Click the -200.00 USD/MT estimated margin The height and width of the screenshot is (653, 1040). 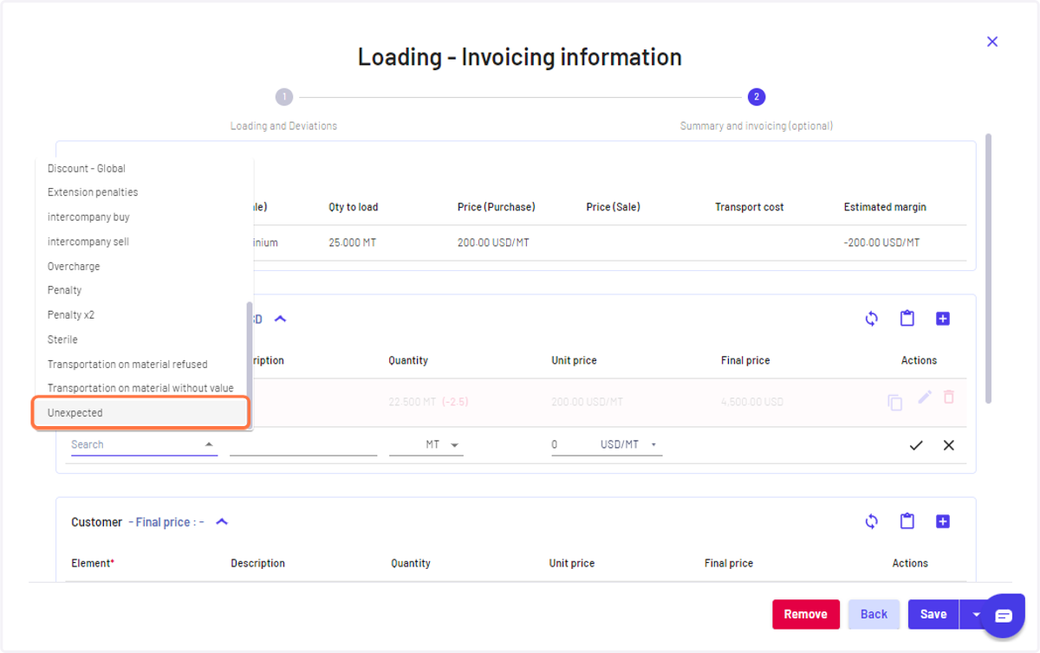[x=882, y=242]
